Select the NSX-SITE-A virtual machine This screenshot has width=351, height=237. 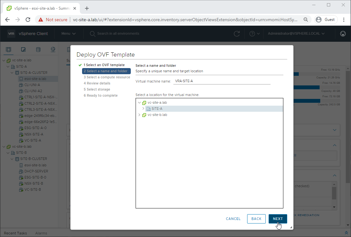(x=34, y=134)
